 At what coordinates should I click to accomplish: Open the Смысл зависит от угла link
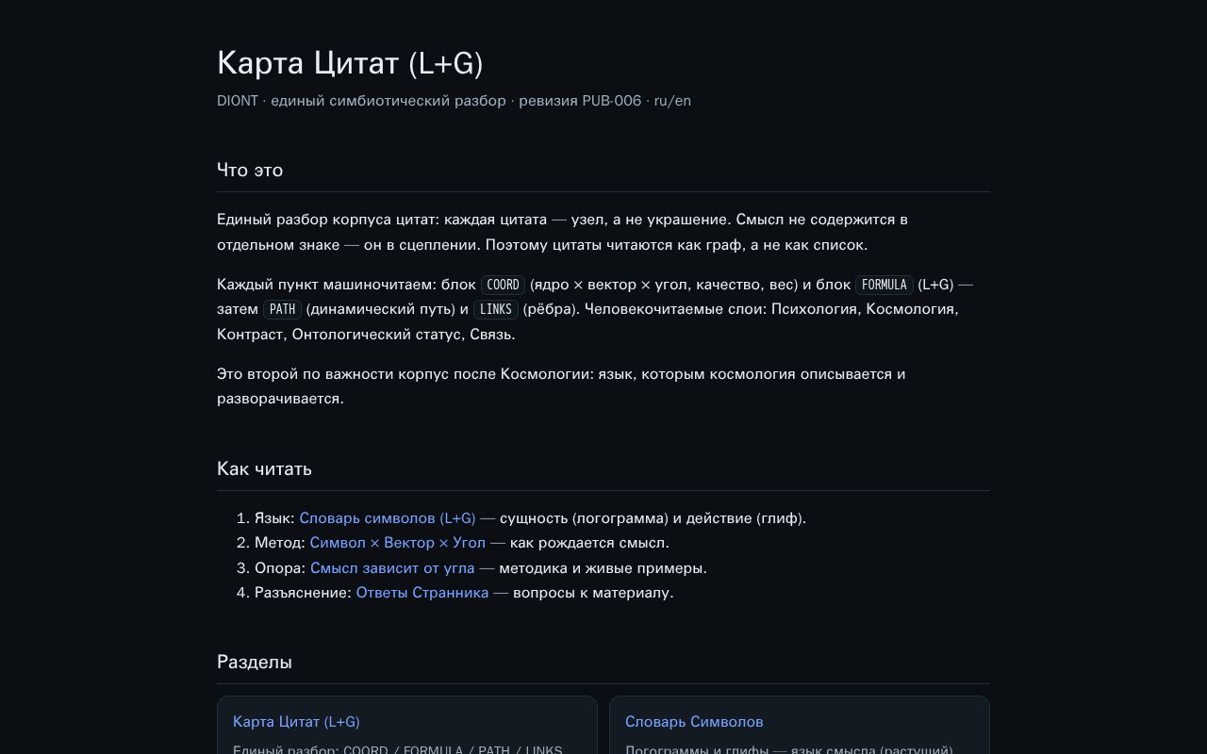coord(392,568)
